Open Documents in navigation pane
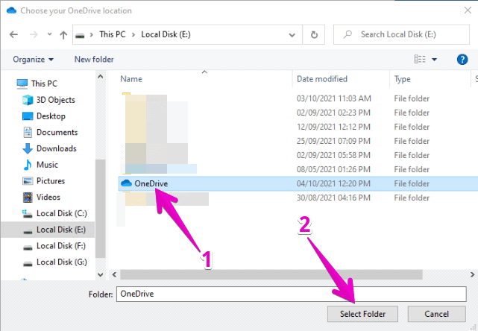Viewport: 478px width, 331px height. click(57, 132)
